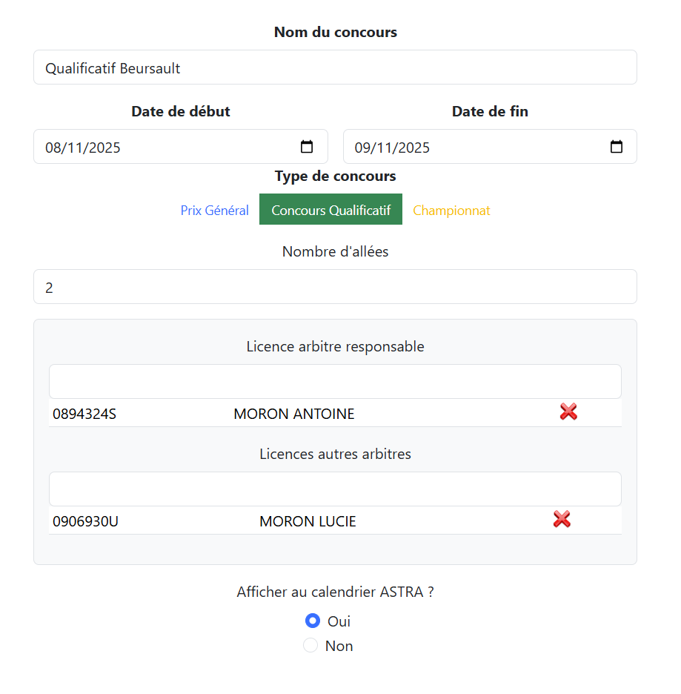This screenshot has width=681, height=694.
Task: Click the MORON LUCIE row entry
Action: tap(308, 521)
